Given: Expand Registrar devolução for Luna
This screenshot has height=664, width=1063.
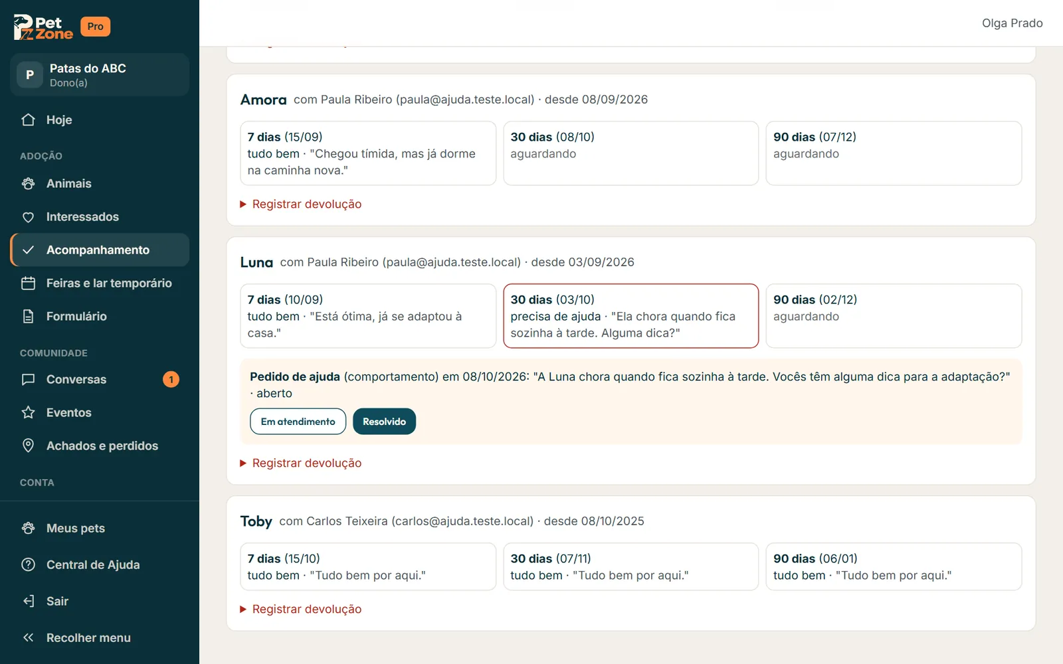Looking at the screenshot, I should [300, 463].
